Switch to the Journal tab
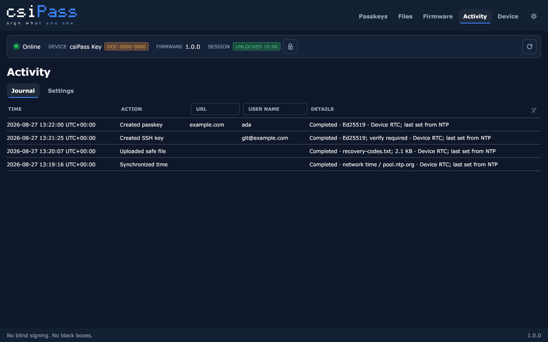This screenshot has width=548, height=342. [x=23, y=91]
